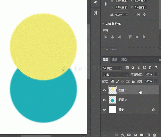Viewport: 161px width, 137px height.
Task: Add a layer style fx
Action: click(x=123, y=135)
